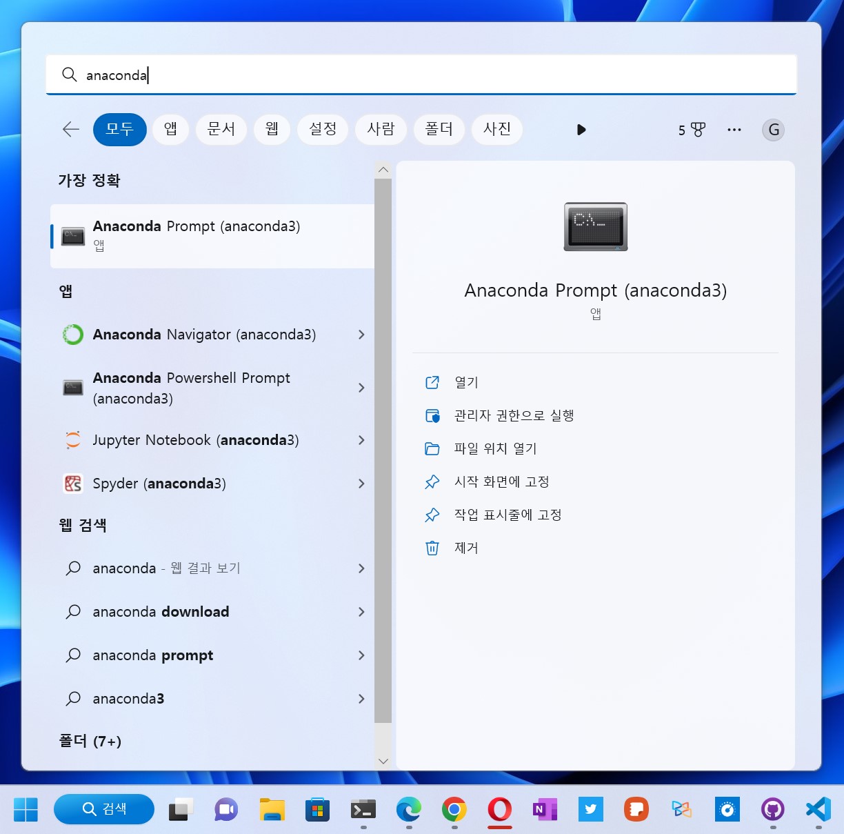
Task: Click the Windows Start button
Action: 26,809
